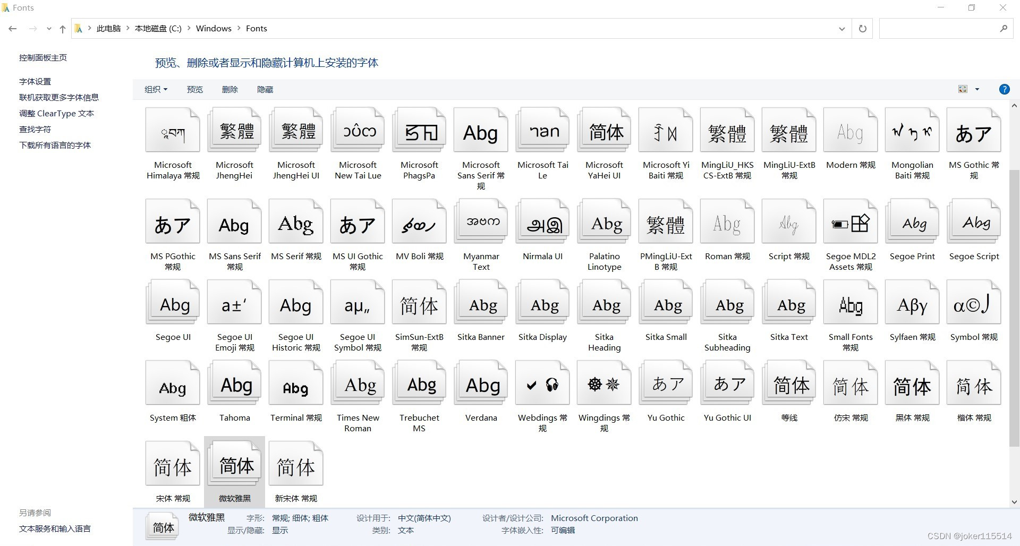Image resolution: width=1020 pixels, height=546 pixels.
Task: Choose the Sylfaen font icon
Action: [x=912, y=303]
